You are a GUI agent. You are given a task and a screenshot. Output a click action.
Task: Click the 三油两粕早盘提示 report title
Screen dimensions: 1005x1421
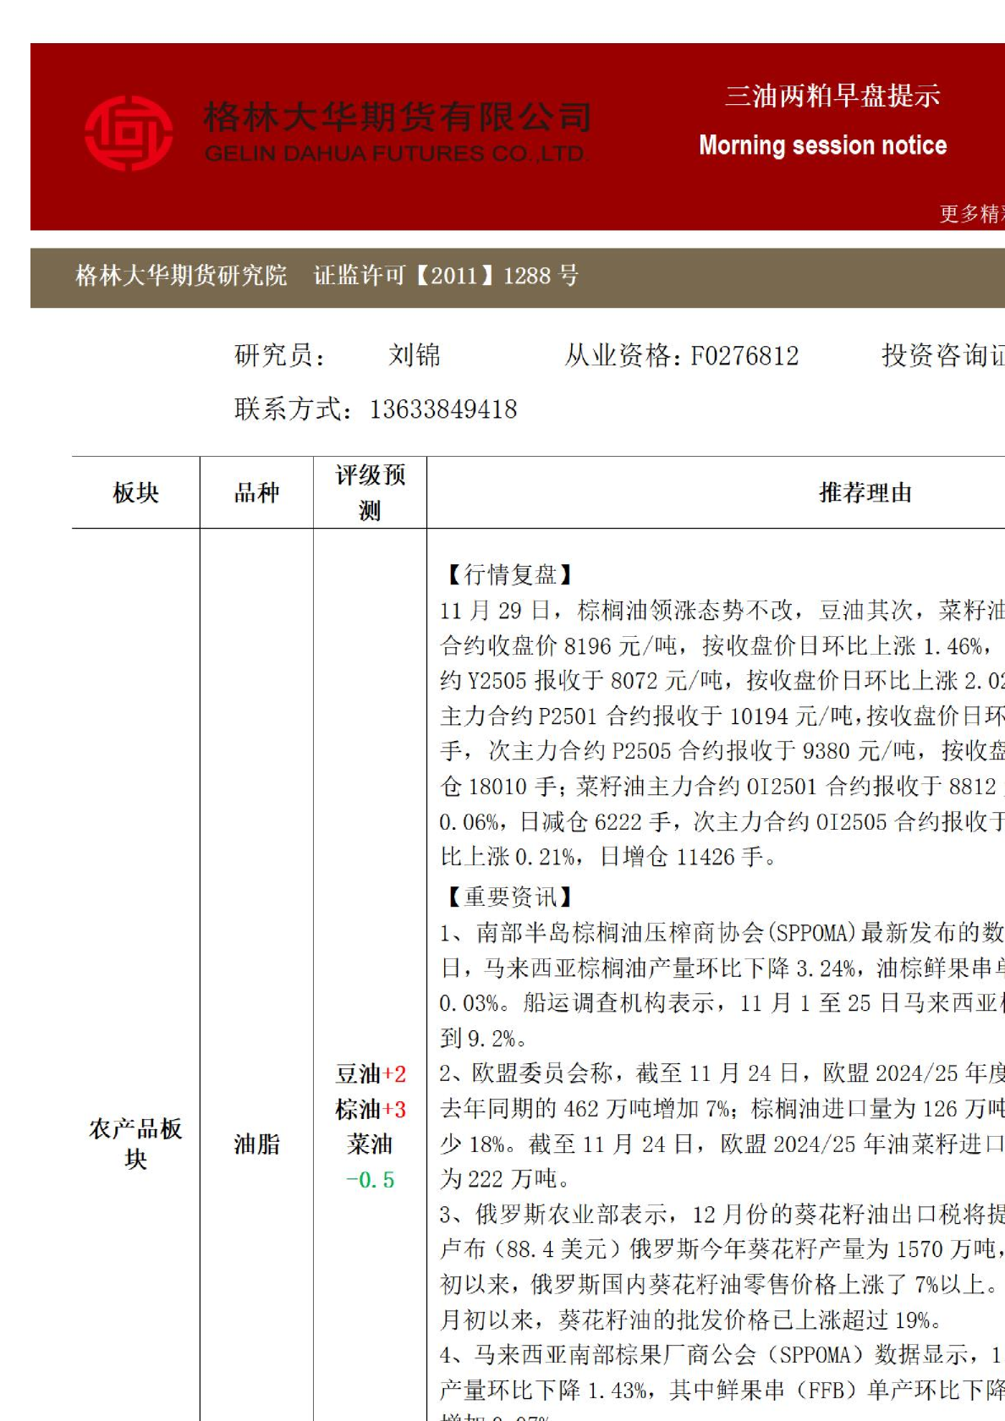(832, 96)
